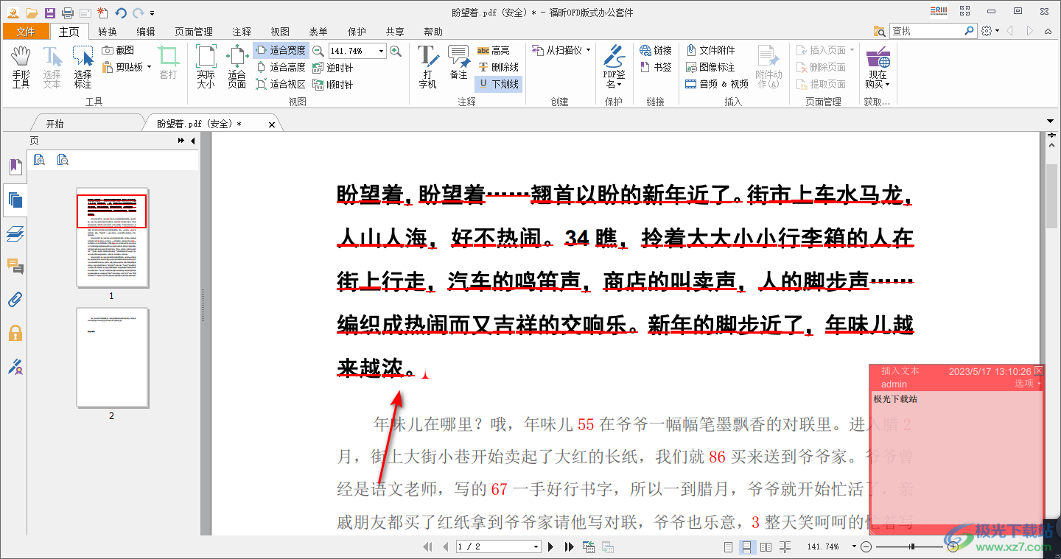Select the Hand tool (手形工具)
The width and height of the screenshot is (1061, 559).
tap(21, 67)
